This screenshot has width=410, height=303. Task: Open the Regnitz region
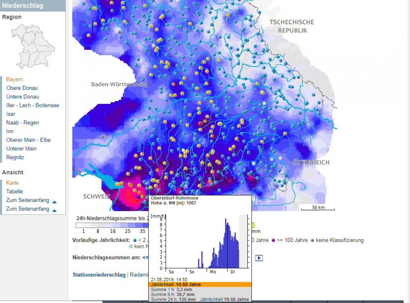(x=15, y=157)
